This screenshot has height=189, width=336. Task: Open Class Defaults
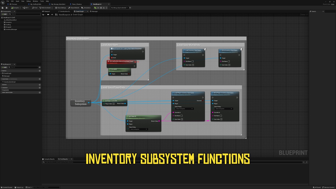(73, 8)
